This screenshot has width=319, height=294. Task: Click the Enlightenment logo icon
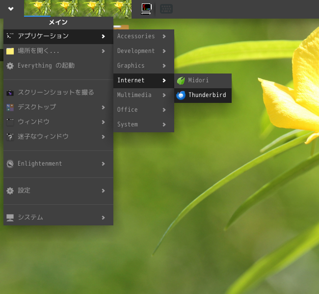[10, 164]
